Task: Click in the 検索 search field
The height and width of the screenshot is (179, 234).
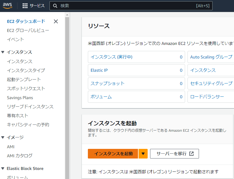Action: pyautogui.click(x=131, y=6)
